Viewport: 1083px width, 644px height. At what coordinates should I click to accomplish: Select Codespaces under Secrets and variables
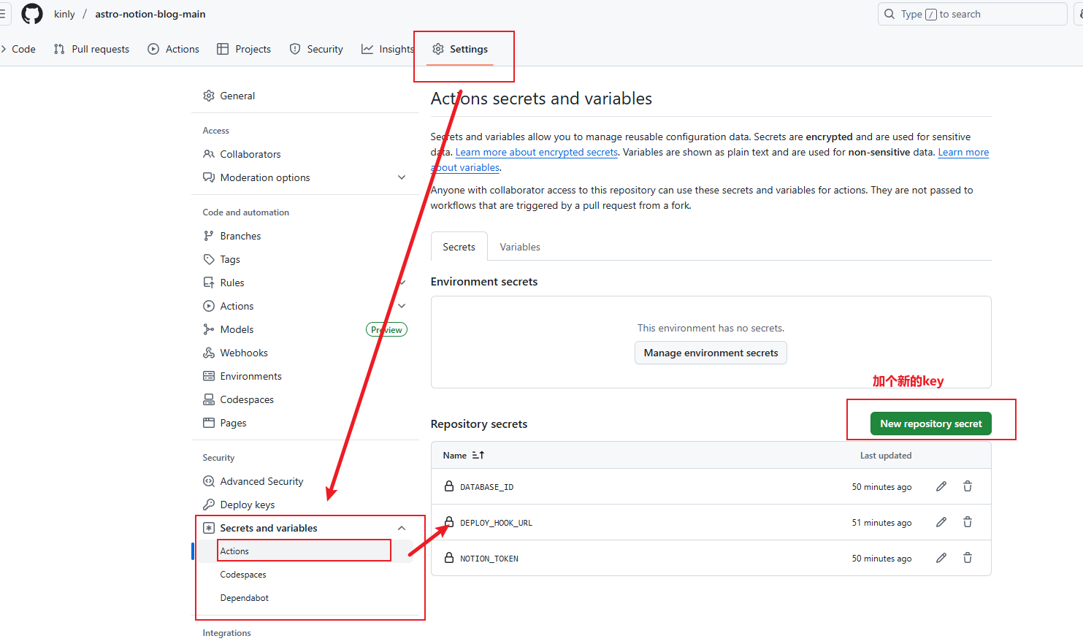243,575
